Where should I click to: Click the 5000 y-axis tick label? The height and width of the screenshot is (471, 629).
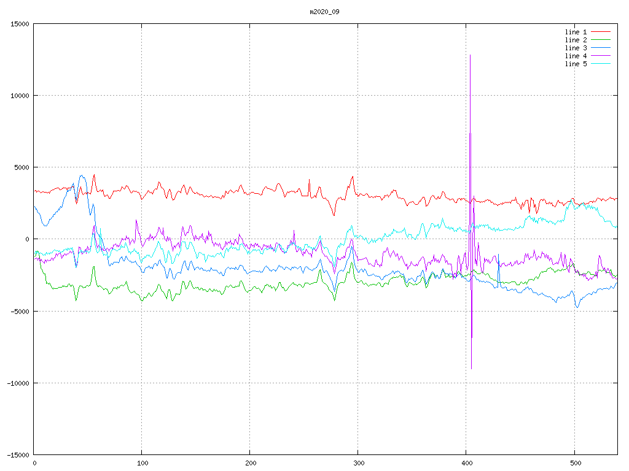point(21,167)
